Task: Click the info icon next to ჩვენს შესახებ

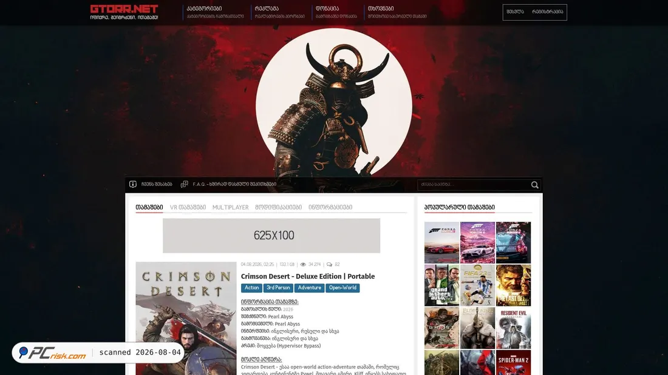Action: [133, 184]
